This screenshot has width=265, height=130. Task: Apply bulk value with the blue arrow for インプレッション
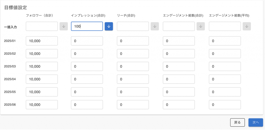[109, 26]
